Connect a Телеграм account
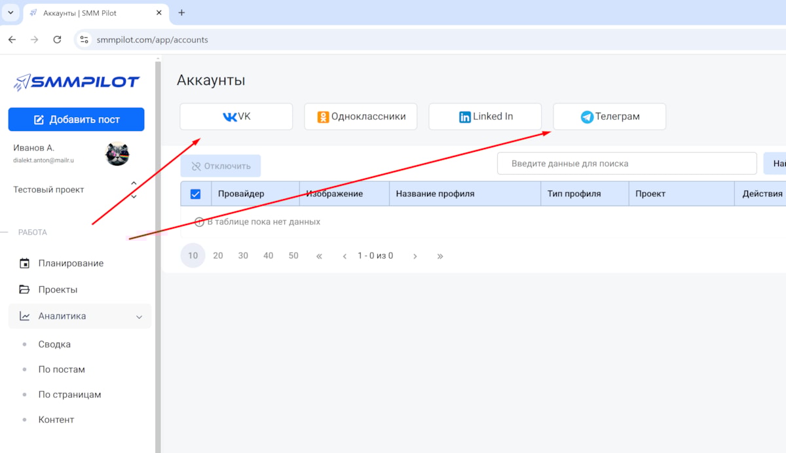Image resolution: width=786 pixels, height=453 pixels. click(x=610, y=117)
